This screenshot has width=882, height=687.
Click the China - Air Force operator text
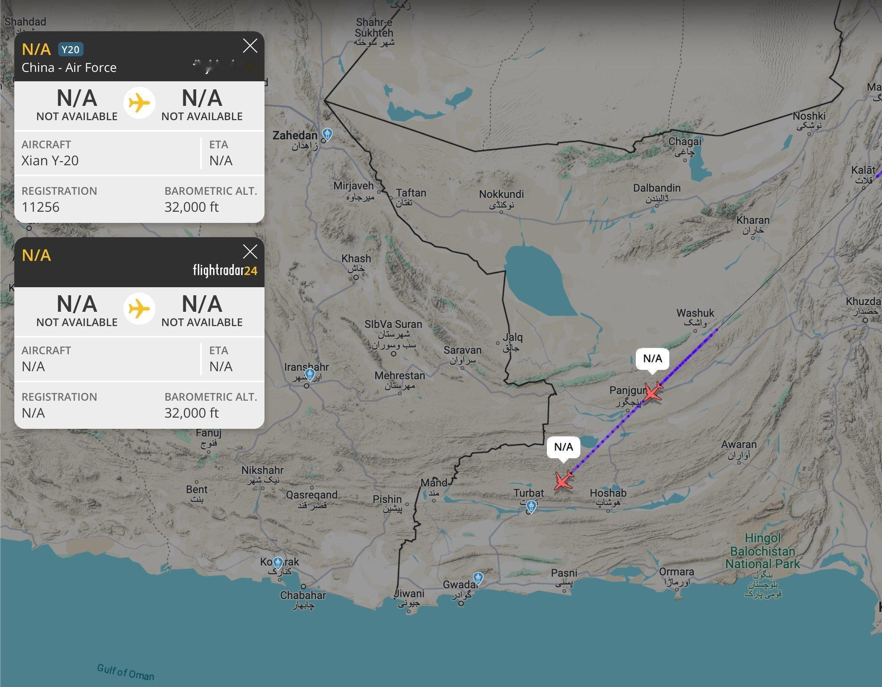tap(69, 67)
